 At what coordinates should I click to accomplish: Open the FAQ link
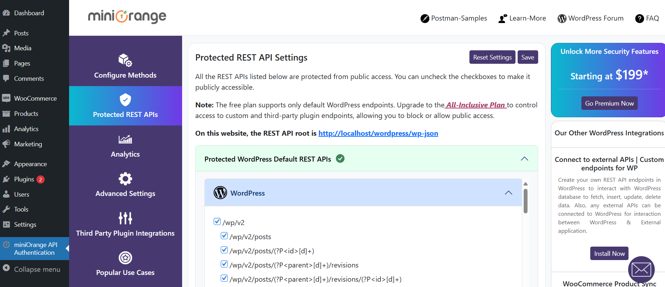[x=647, y=18]
